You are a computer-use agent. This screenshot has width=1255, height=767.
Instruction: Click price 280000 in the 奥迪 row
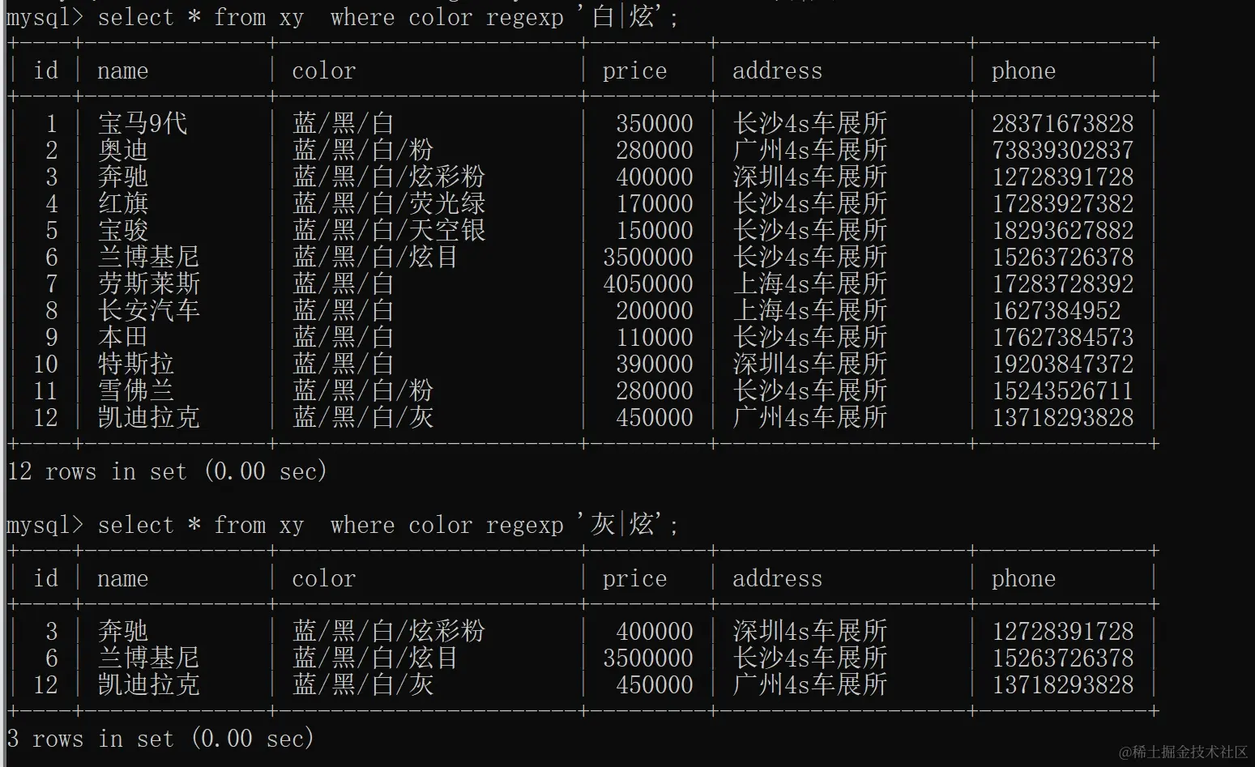pos(655,150)
